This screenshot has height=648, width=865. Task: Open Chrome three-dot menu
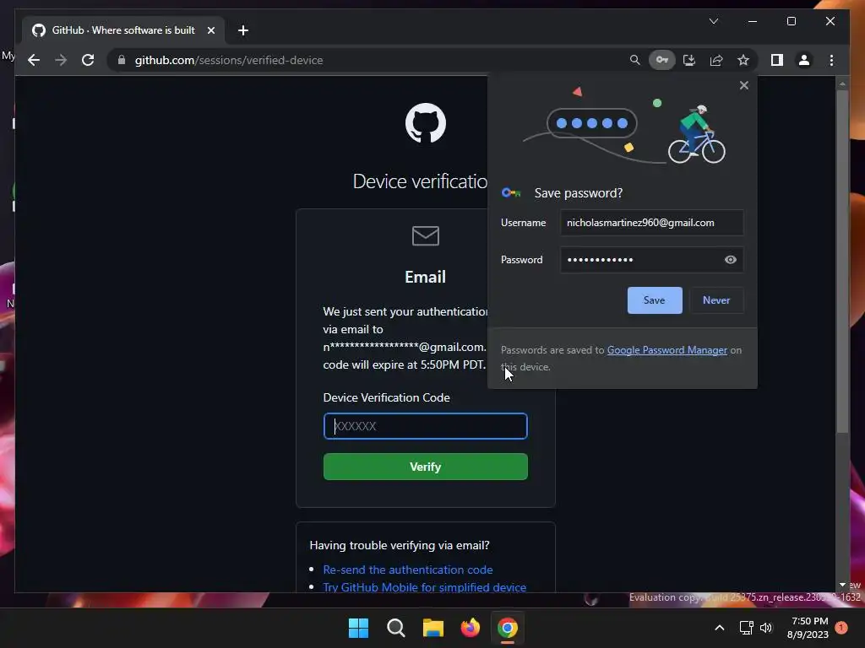point(831,60)
